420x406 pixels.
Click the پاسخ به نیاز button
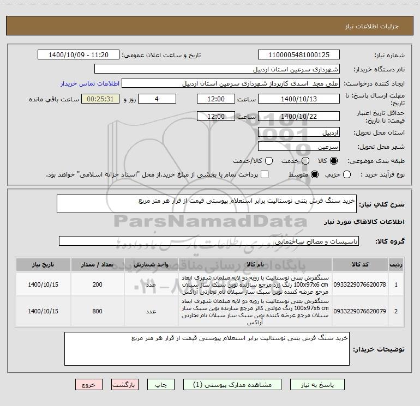coord(317,385)
